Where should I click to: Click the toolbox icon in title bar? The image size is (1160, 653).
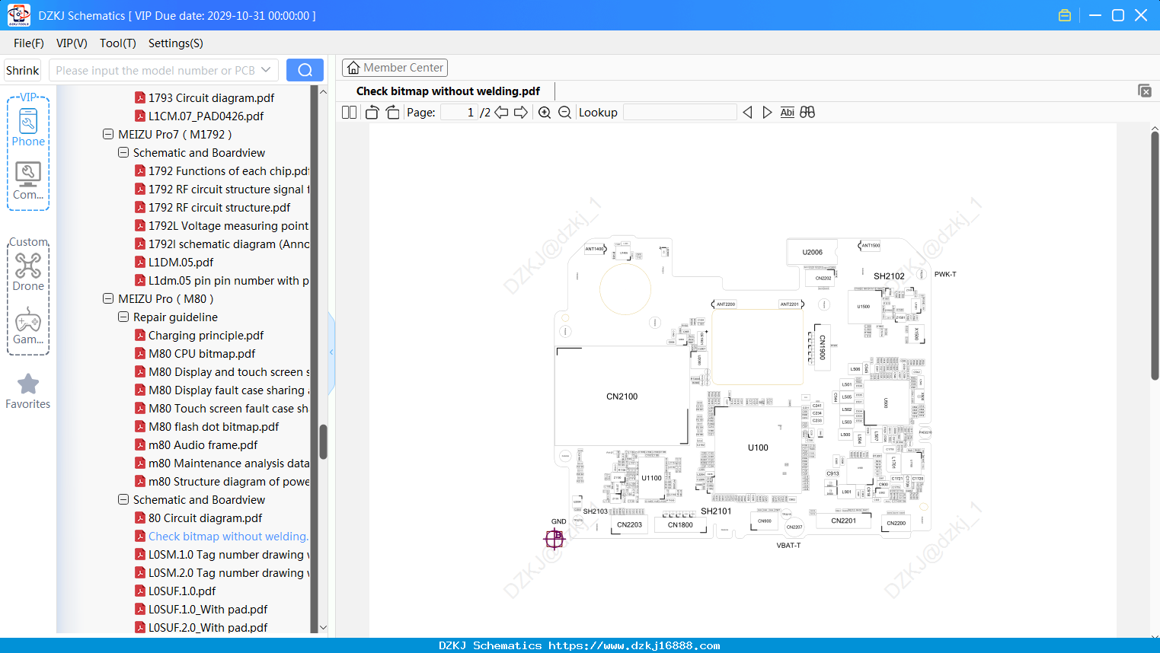[x=1065, y=15]
